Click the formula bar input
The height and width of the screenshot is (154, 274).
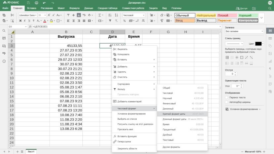[x=126, y=26]
